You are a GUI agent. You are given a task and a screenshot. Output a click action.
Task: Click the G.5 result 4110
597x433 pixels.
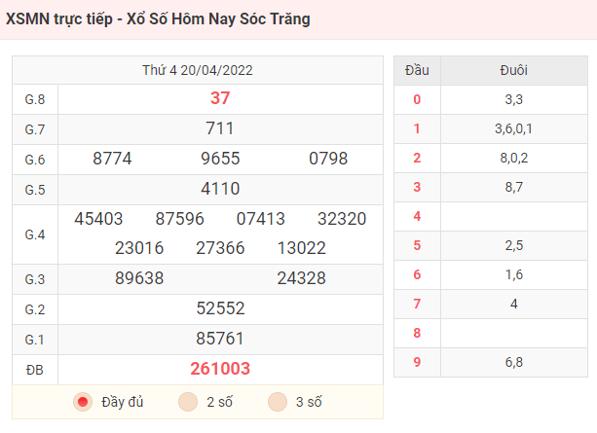point(220,189)
